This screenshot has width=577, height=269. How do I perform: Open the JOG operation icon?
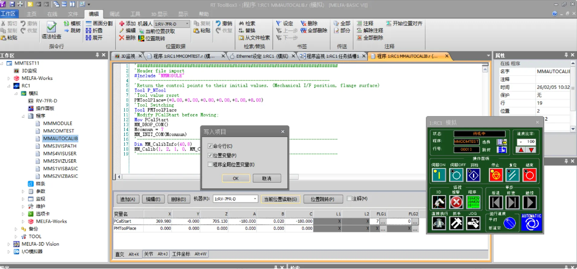[x=473, y=224]
